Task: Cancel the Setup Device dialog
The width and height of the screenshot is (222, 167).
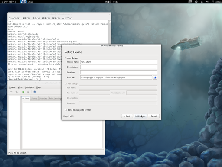Action: (153, 116)
